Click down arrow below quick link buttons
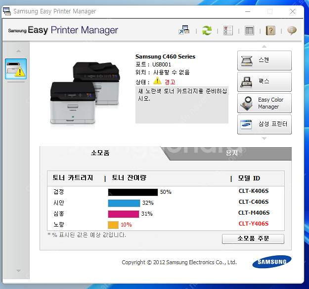309x289 pixels. point(265,138)
